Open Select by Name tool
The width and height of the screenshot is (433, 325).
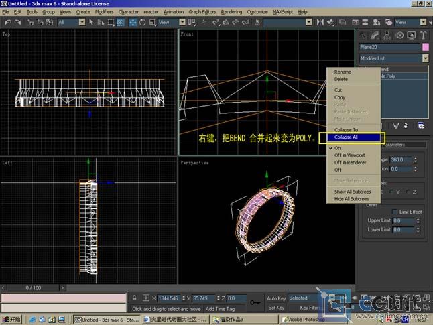(x=101, y=22)
